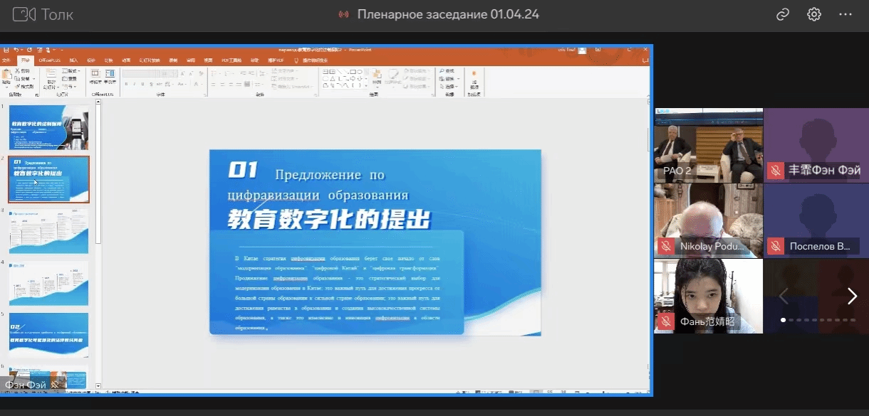The width and height of the screenshot is (869, 416).
Task: Show next page of participants
Action: [x=852, y=297]
